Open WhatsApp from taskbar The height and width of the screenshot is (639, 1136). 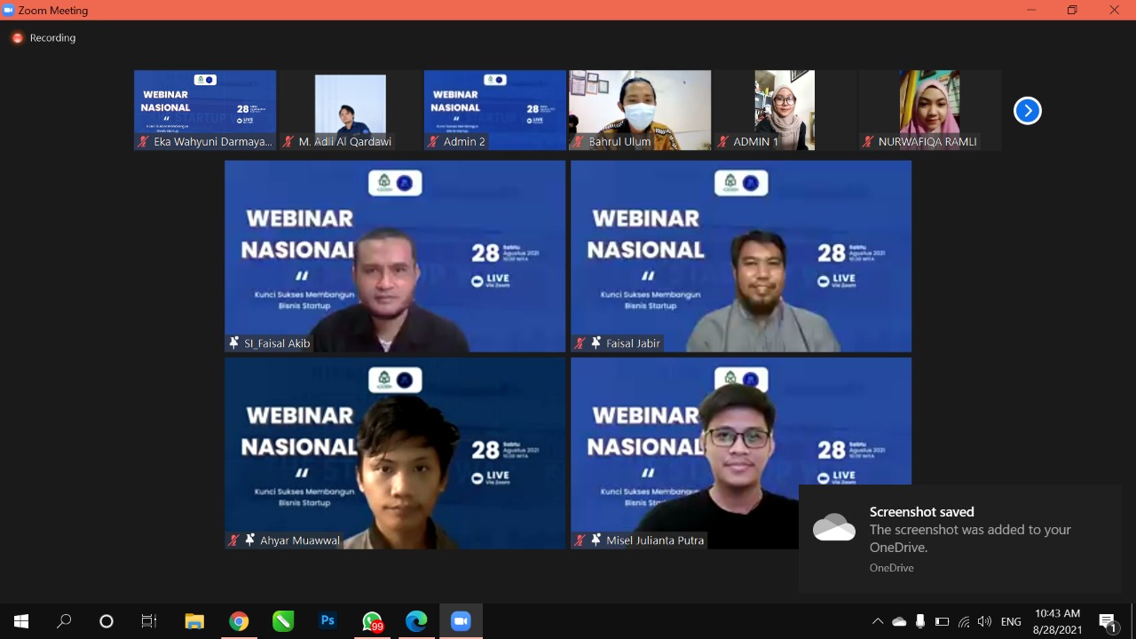372,621
